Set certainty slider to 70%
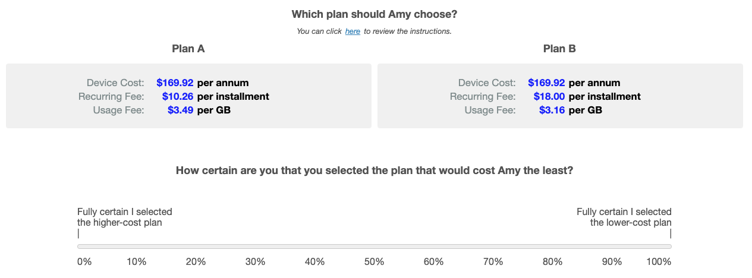The image size is (752, 278). pyautogui.click(x=493, y=247)
